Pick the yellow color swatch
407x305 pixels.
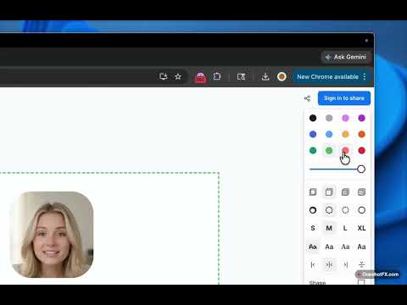click(x=345, y=134)
